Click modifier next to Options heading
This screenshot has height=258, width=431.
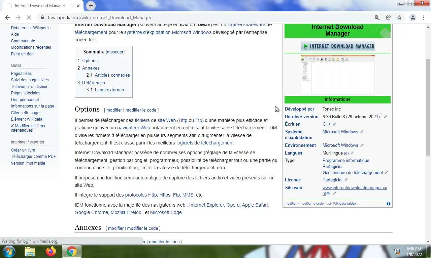[114, 110]
